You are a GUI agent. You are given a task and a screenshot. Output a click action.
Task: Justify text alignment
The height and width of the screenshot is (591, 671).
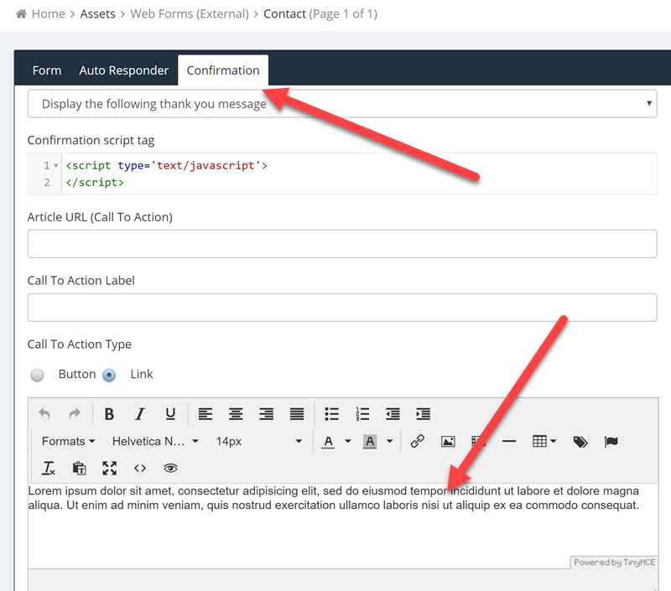297,413
